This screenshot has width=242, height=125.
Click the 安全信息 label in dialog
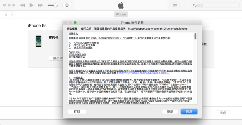click(73, 28)
